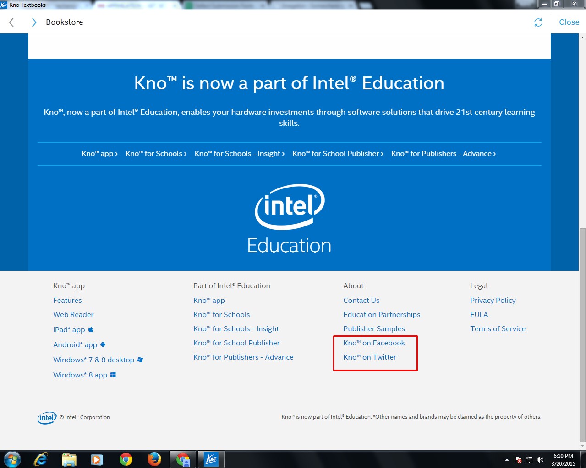Image resolution: width=586 pixels, height=468 pixels.
Task: Open Windows Explorer from taskbar
Action: [x=69, y=459]
